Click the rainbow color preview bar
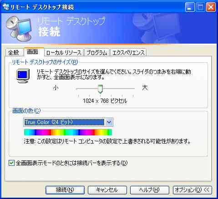 pyautogui.click(x=68, y=132)
